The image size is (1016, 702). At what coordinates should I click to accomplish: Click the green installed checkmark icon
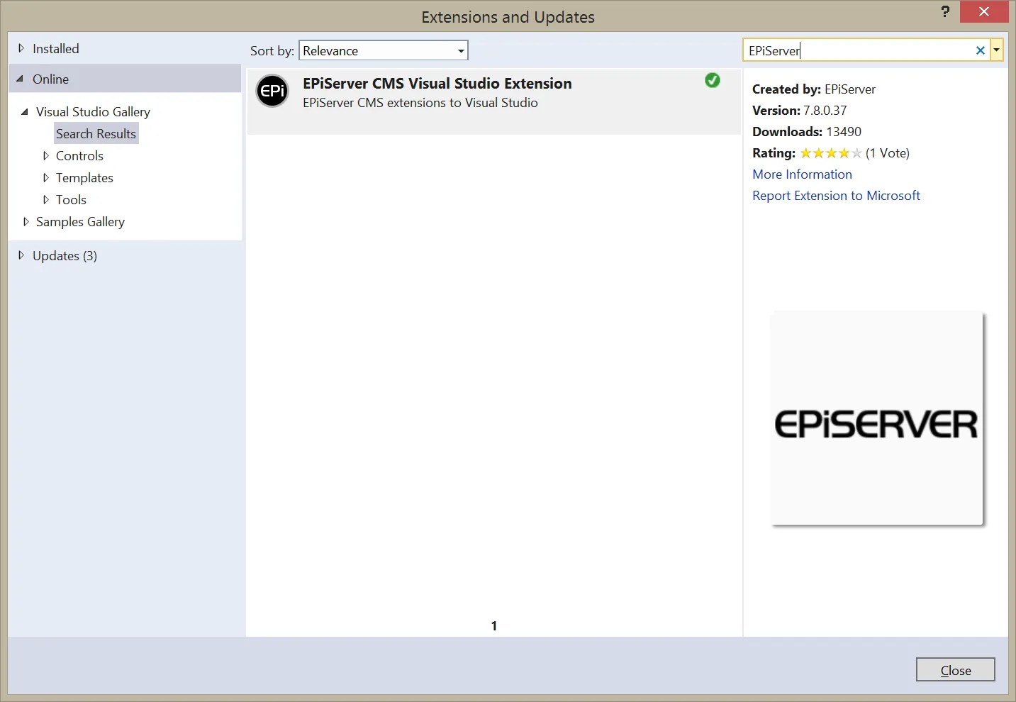[713, 81]
